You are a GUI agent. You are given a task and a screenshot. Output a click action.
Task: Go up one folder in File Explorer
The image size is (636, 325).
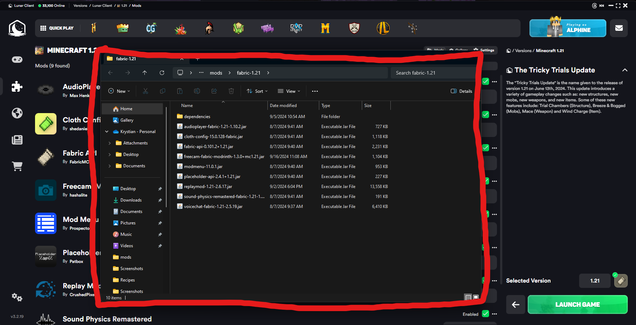145,73
